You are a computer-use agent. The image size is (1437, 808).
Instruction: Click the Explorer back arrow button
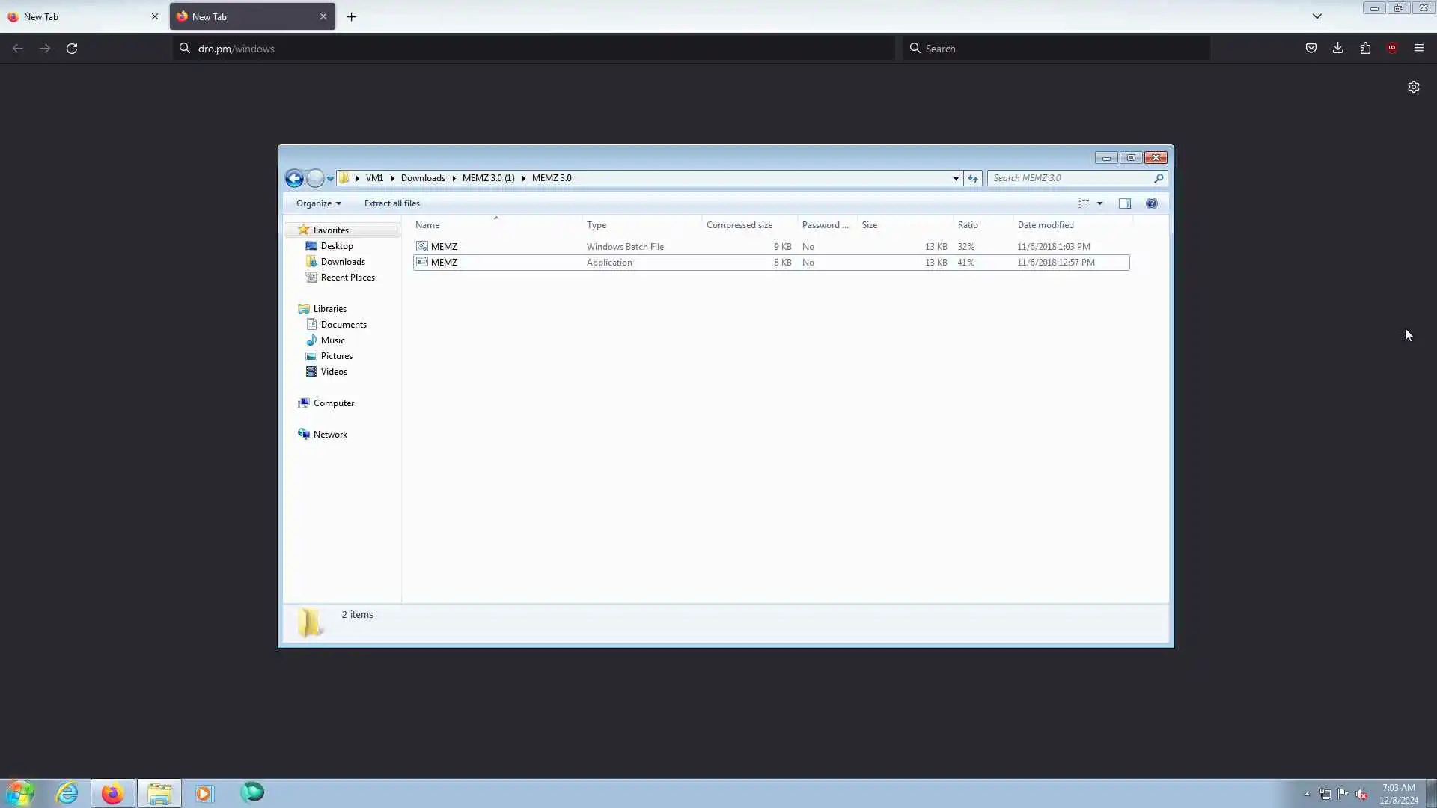294,178
